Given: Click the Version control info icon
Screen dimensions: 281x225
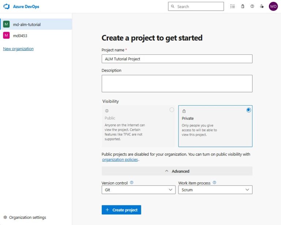Looking at the screenshot, I should [132, 182].
